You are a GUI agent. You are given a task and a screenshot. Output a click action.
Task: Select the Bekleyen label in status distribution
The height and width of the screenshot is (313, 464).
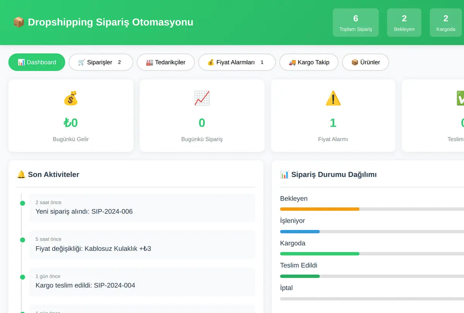[x=294, y=198]
